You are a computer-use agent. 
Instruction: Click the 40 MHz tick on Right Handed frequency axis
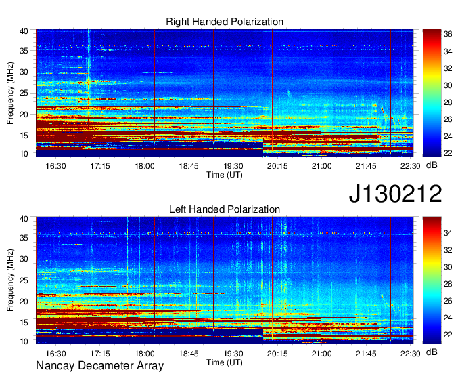[x=24, y=31]
